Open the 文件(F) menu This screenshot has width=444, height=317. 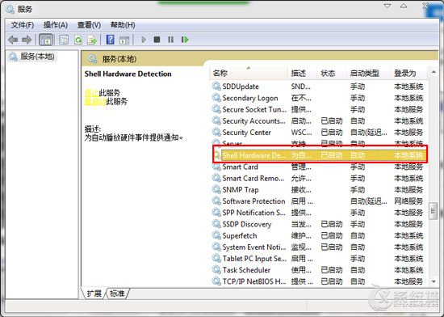23,25
